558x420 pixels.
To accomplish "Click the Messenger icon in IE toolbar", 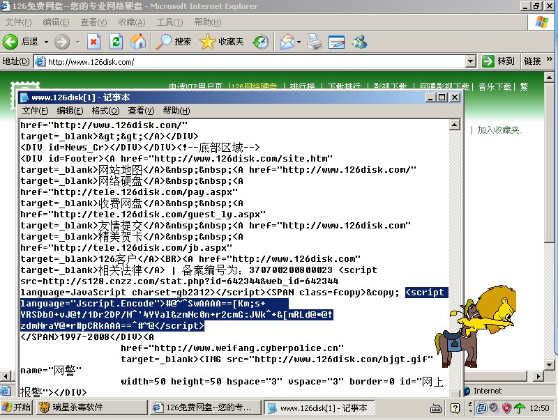I will point(360,42).
